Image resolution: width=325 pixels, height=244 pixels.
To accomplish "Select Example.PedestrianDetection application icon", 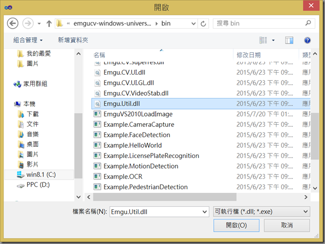I will pos(97,187).
